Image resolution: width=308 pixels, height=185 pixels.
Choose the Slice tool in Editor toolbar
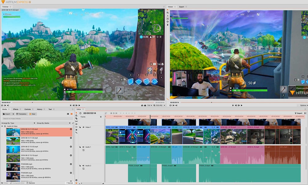pyautogui.click(x=76, y=118)
